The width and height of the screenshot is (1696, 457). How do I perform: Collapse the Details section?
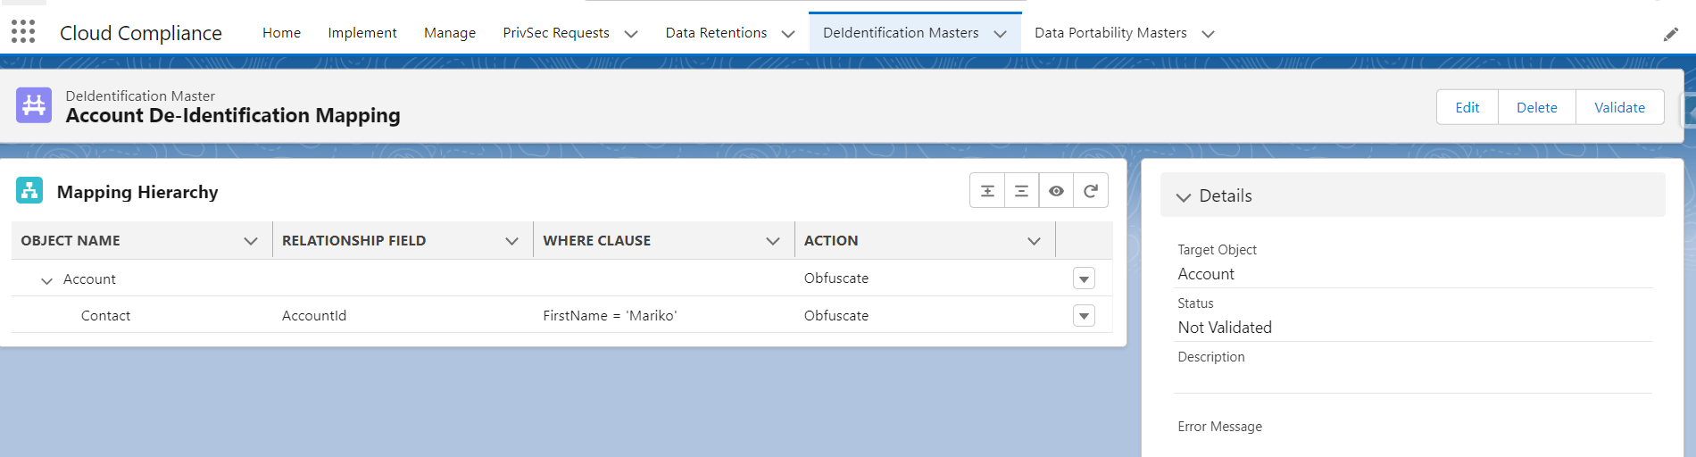(x=1184, y=197)
